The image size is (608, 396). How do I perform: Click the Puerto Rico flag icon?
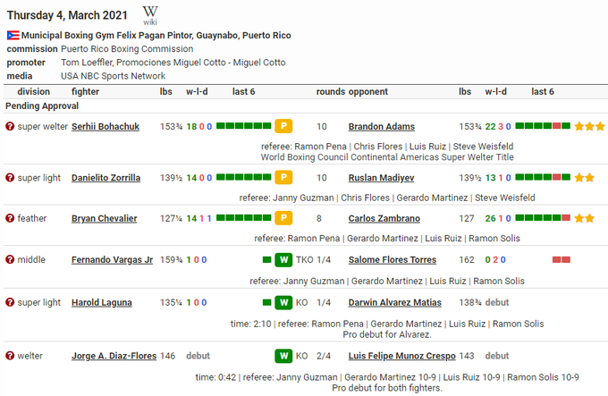coord(13,36)
